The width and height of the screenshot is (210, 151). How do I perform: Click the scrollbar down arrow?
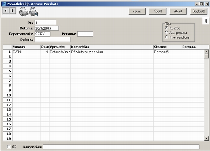[x=206, y=138]
